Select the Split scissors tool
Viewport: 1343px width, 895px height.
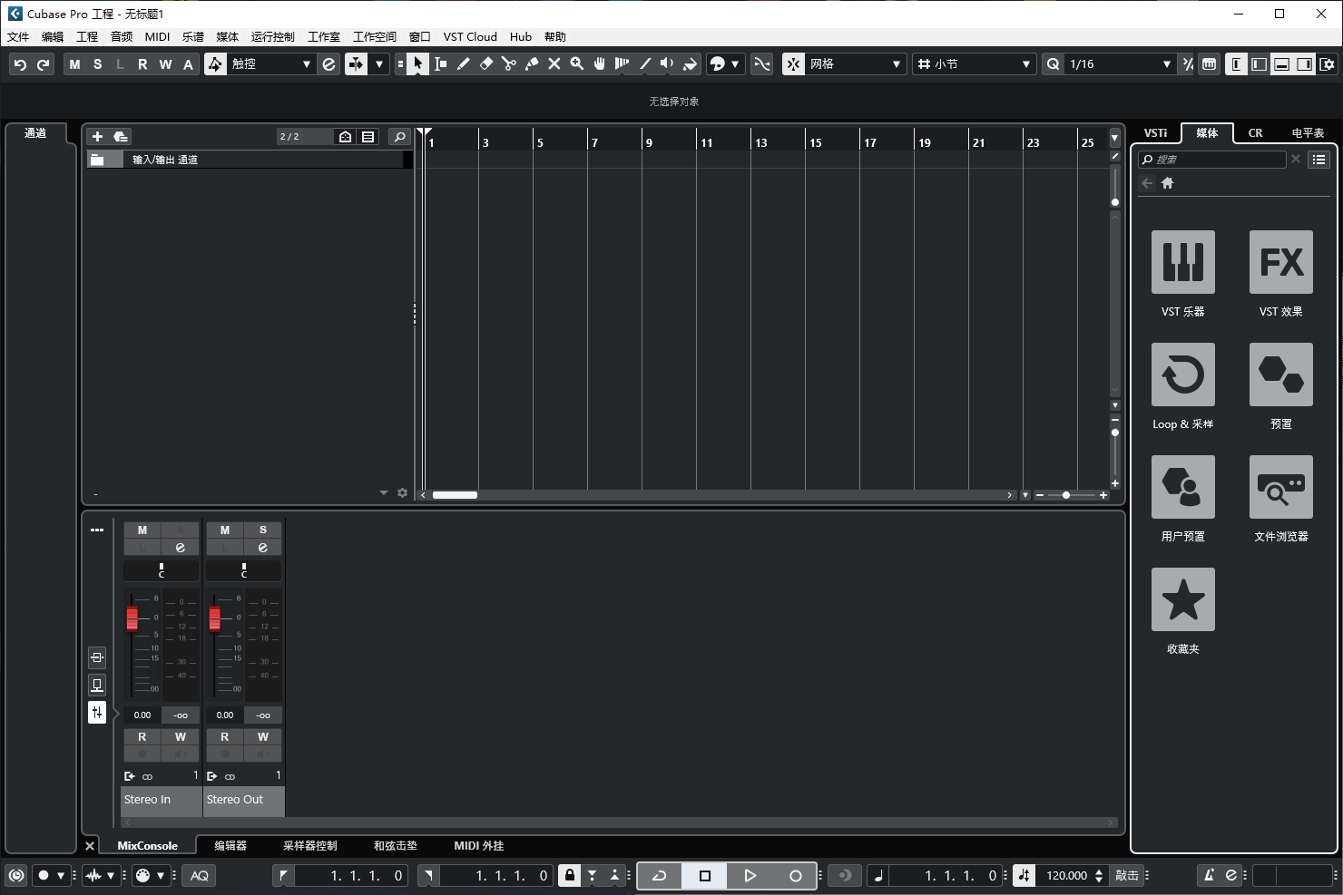click(x=508, y=63)
